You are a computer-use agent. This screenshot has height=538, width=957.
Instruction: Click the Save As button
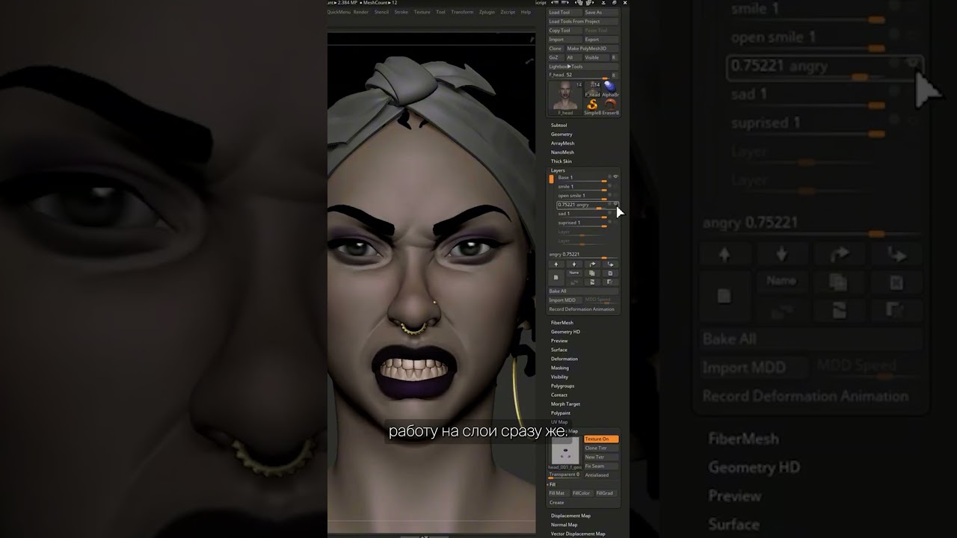pyautogui.click(x=601, y=13)
